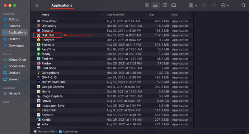Select the list view button
Screen dimensions: 249x134
155,5
